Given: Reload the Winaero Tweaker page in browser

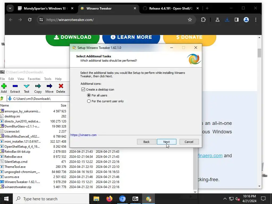Looking at the screenshot, I should coord(30,20).
